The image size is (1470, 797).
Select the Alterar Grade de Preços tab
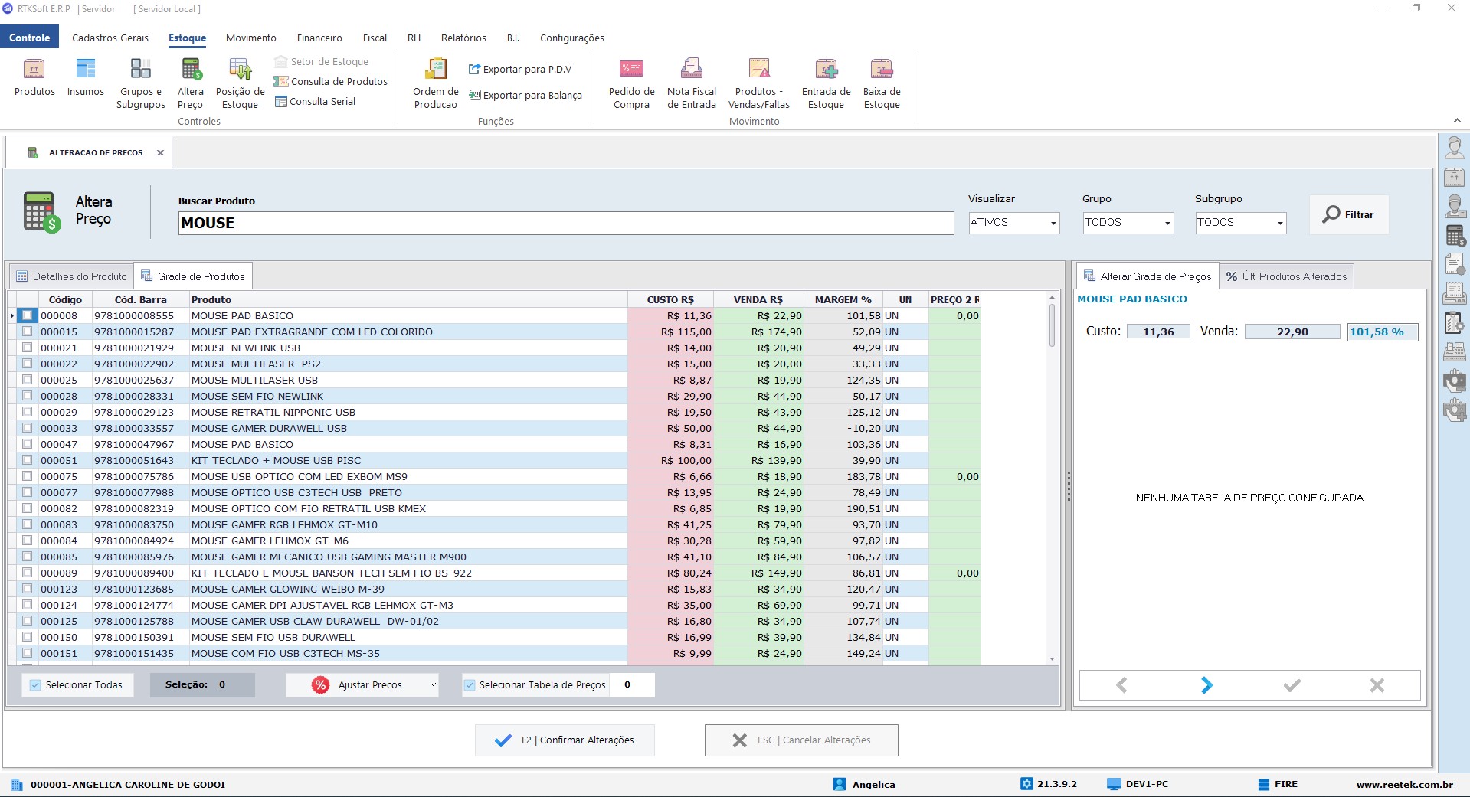(x=1148, y=276)
